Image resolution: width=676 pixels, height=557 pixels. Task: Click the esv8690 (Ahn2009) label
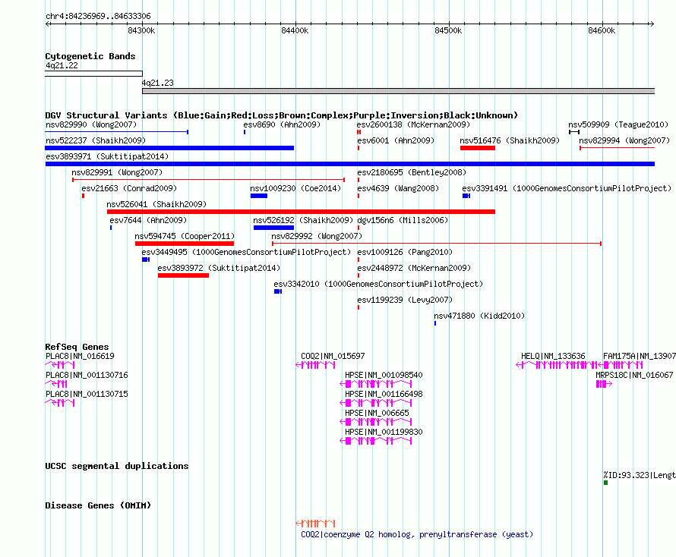[282, 124]
